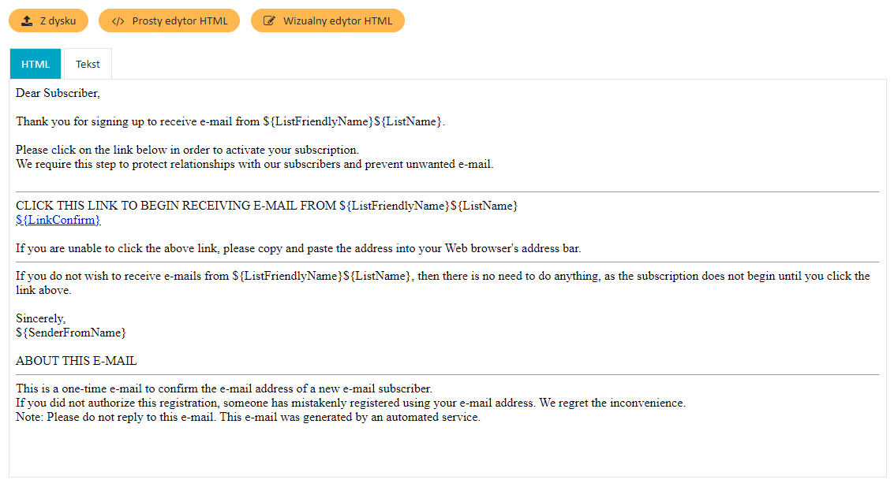Follow the ${LinkConfirm} link
The height and width of the screenshot is (487, 894).
[x=58, y=220]
